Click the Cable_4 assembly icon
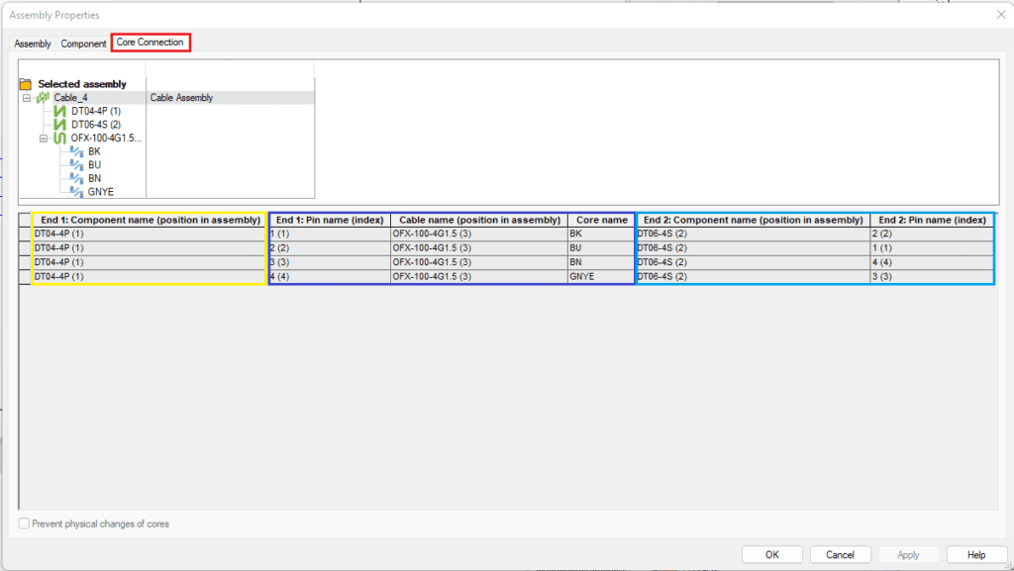 tap(43, 98)
